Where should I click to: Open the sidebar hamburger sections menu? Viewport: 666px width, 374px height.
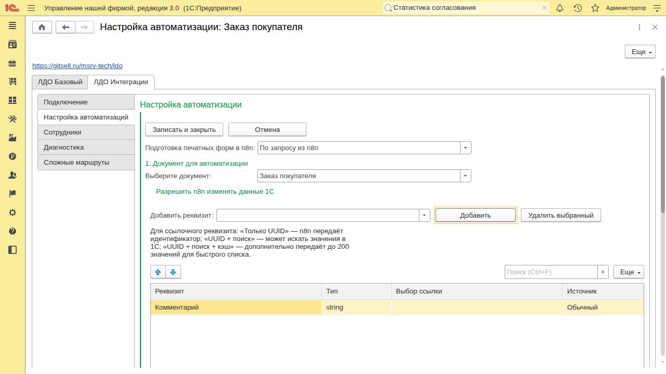12,26
